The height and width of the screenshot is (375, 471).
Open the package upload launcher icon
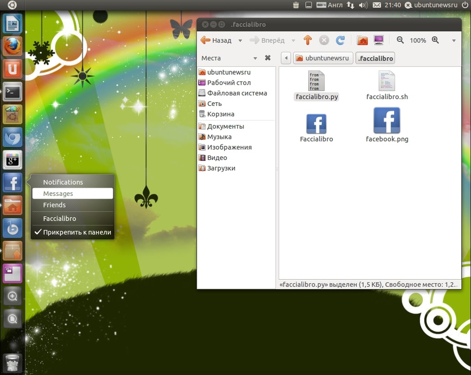coord(12,251)
